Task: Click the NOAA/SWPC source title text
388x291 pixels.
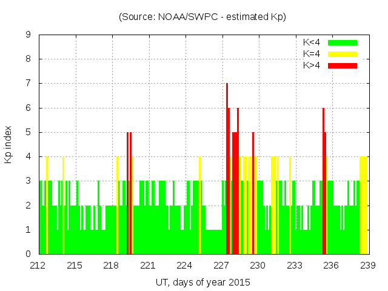Action: 202,17
